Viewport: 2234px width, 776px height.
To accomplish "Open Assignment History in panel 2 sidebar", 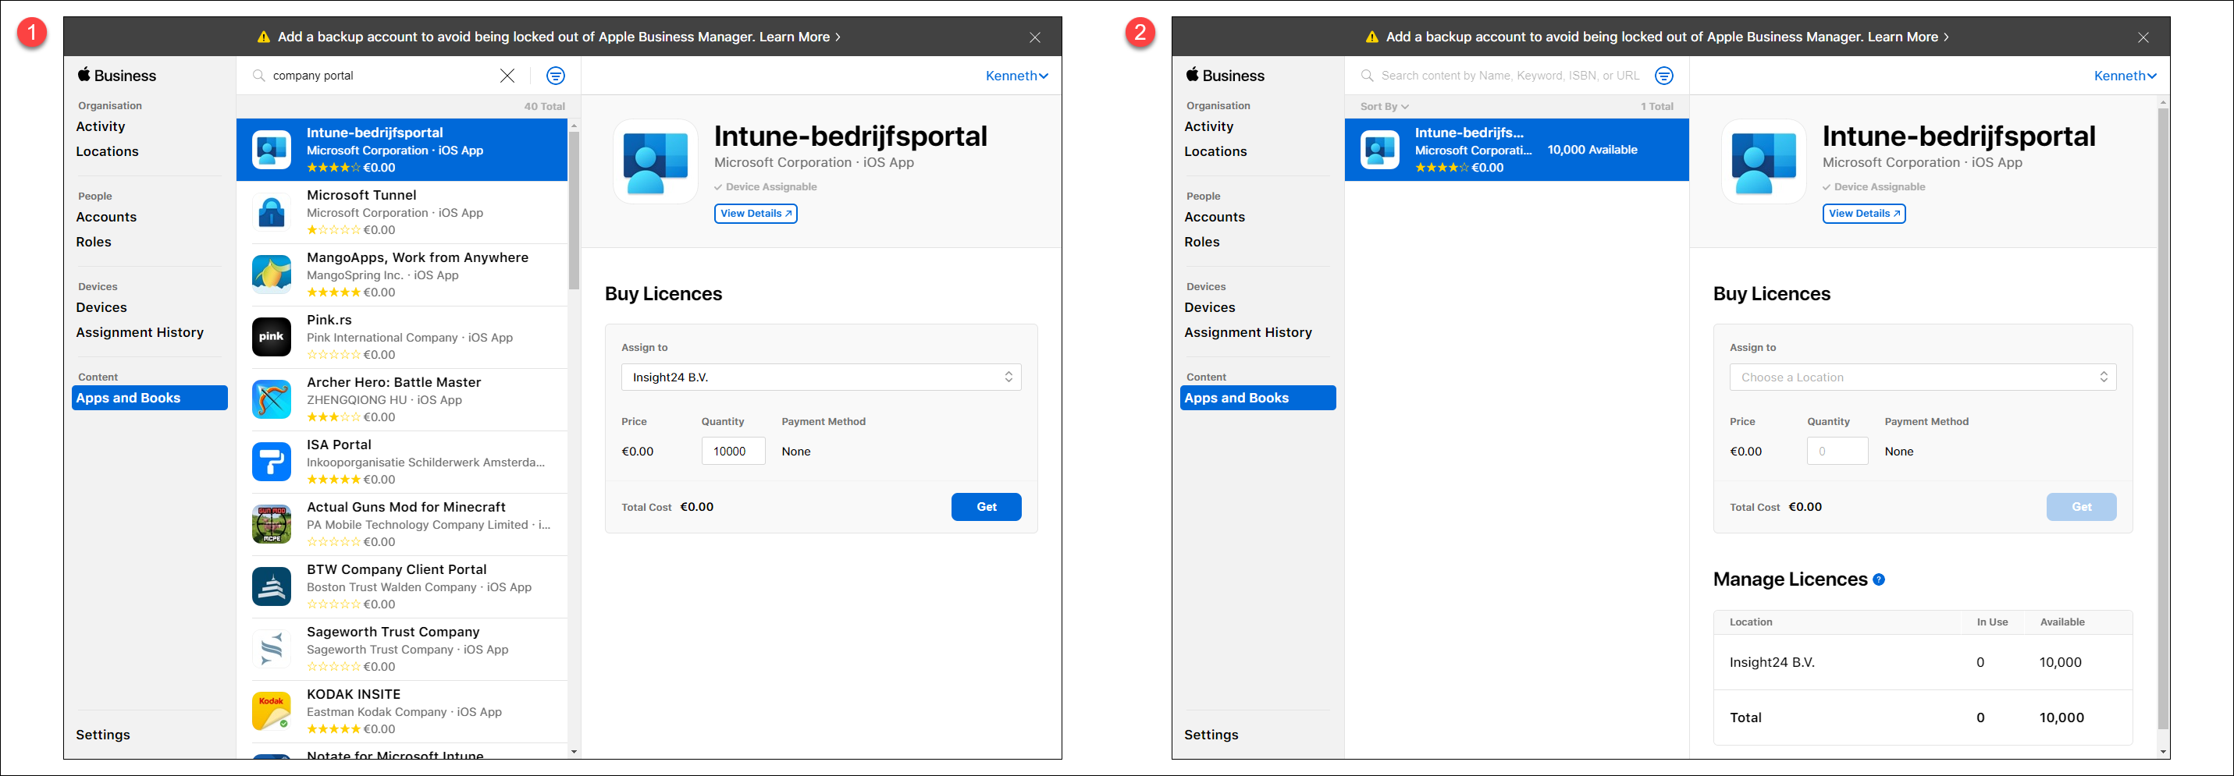I will tap(1248, 332).
